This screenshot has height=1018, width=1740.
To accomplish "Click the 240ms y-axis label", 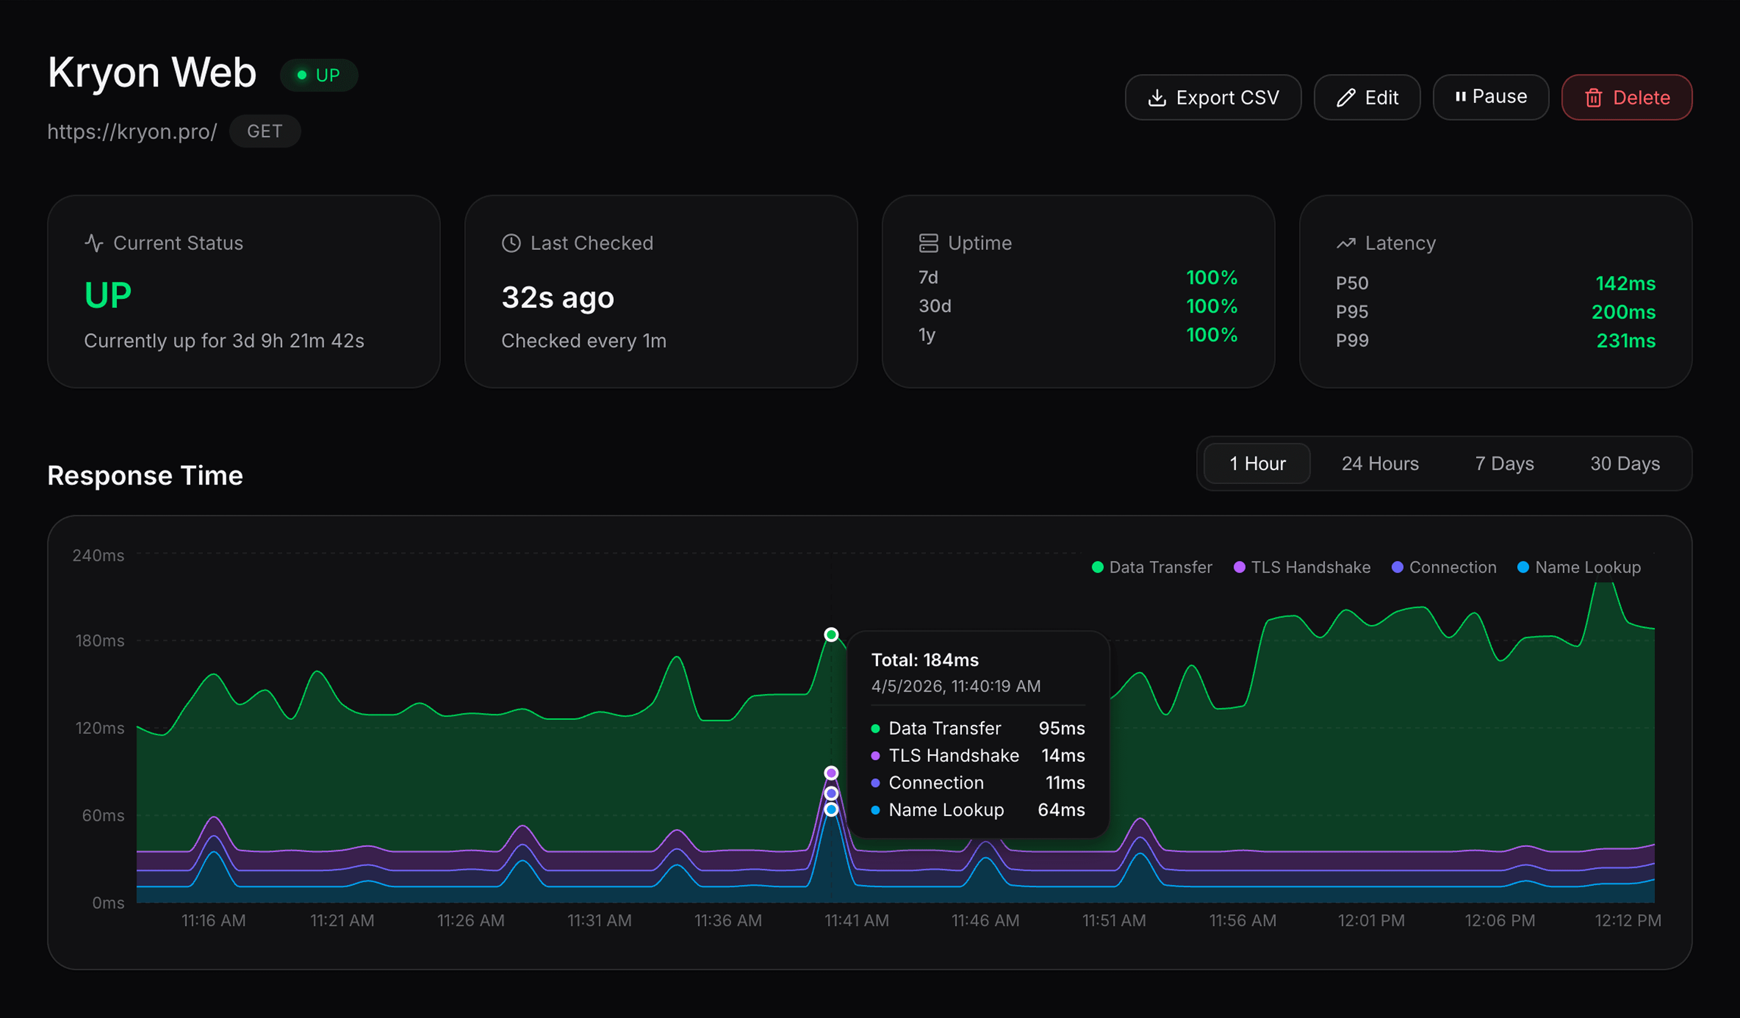I will (99, 556).
